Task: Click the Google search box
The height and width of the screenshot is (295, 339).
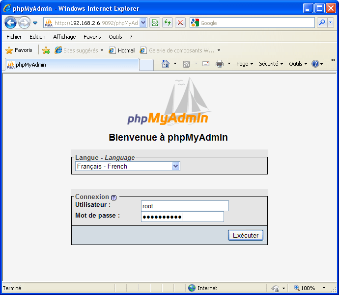Action: click(252, 23)
